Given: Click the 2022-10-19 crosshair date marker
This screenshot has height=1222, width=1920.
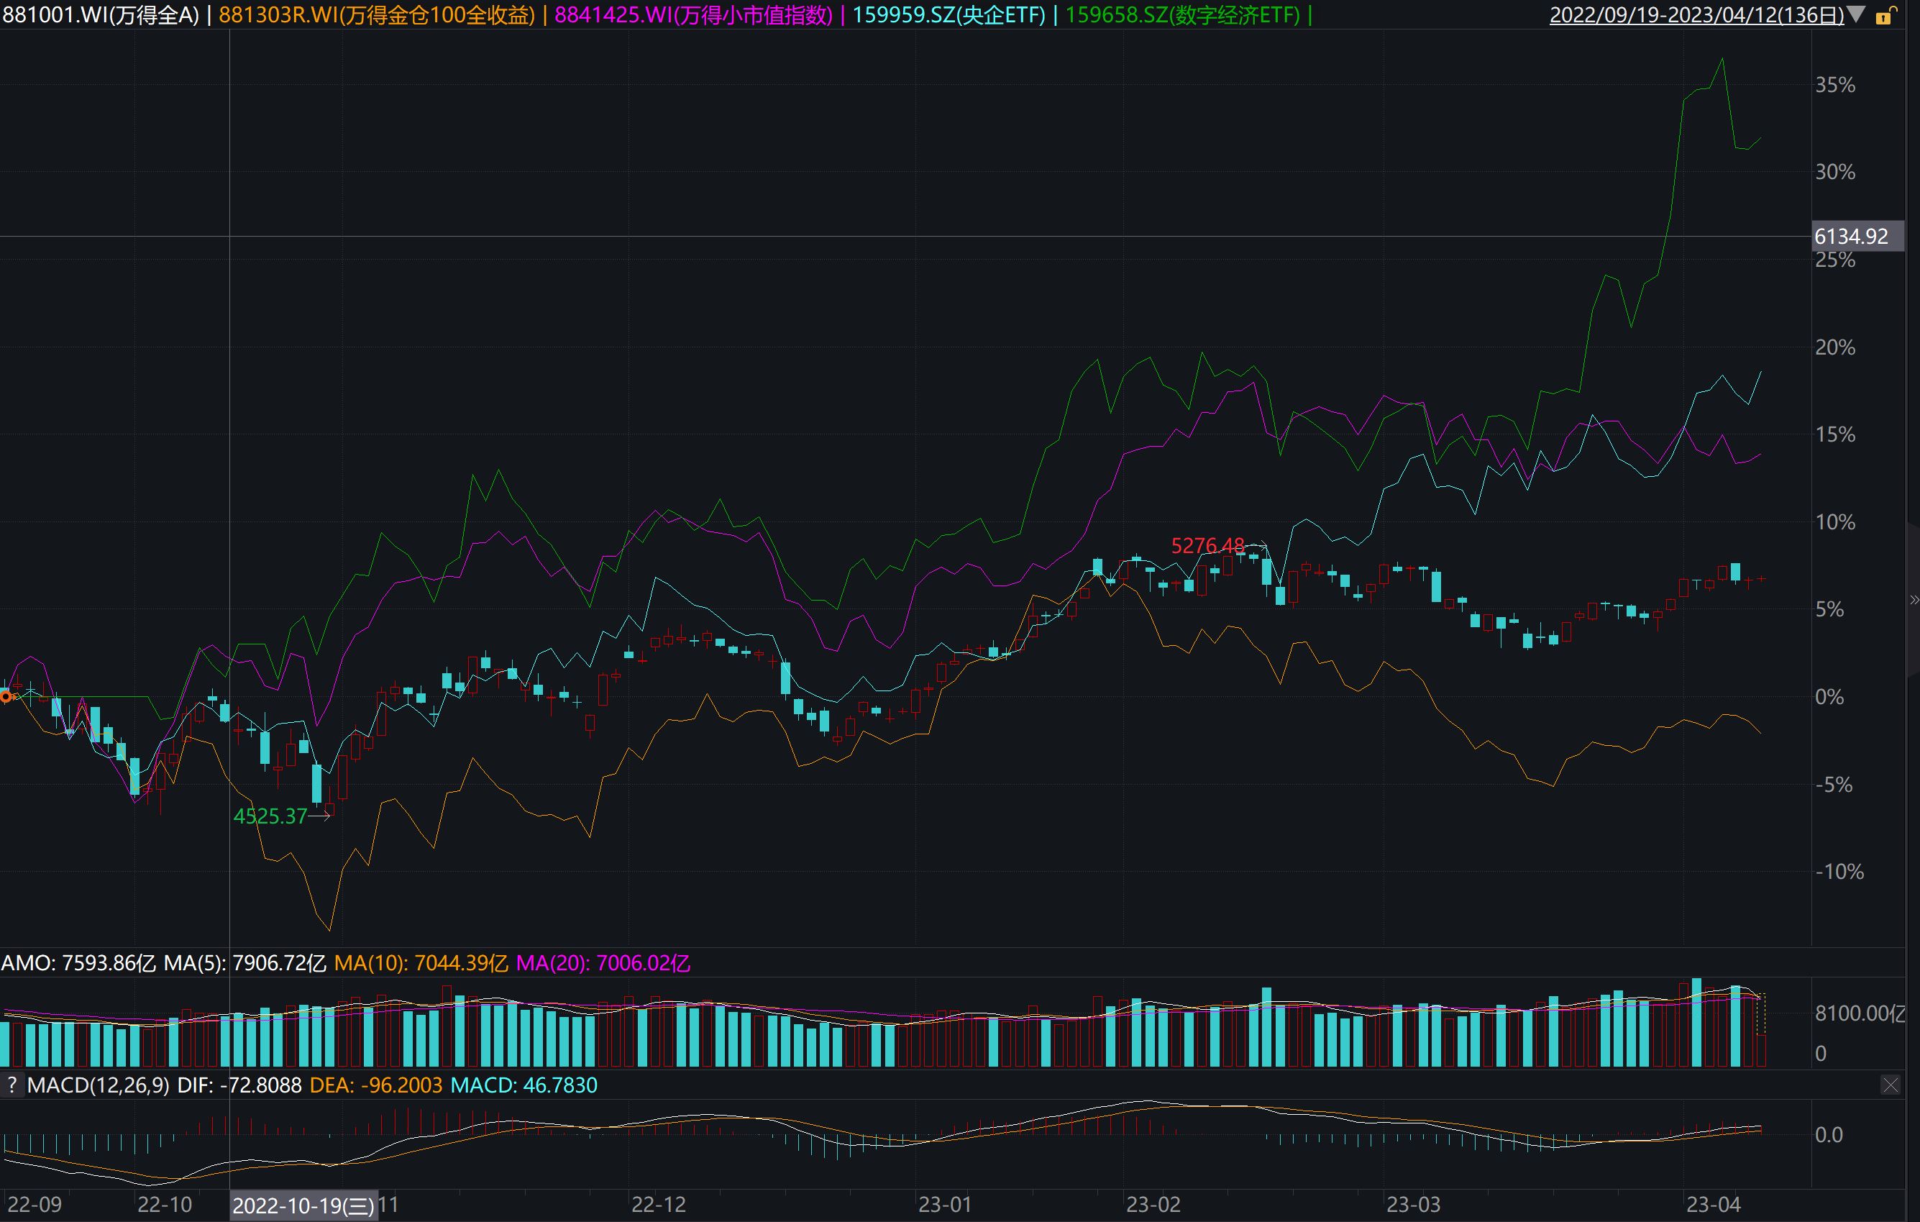Looking at the screenshot, I should point(302,1205).
